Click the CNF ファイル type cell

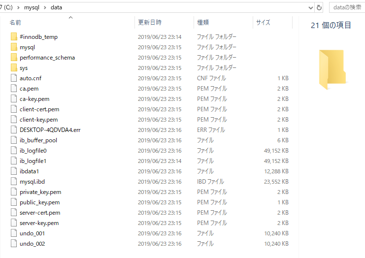(x=211, y=78)
